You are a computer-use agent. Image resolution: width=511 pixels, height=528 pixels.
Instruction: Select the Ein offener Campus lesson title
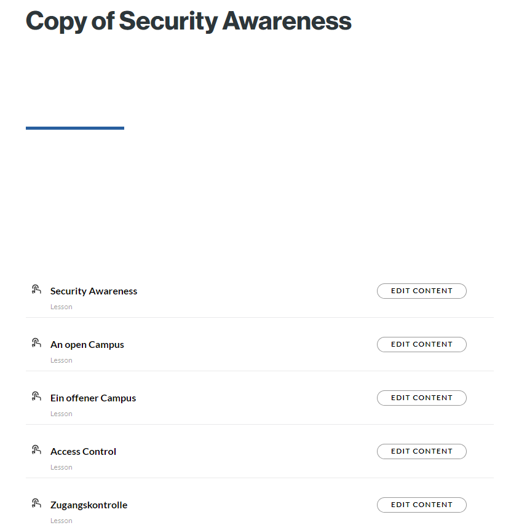click(x=93, y=398)
